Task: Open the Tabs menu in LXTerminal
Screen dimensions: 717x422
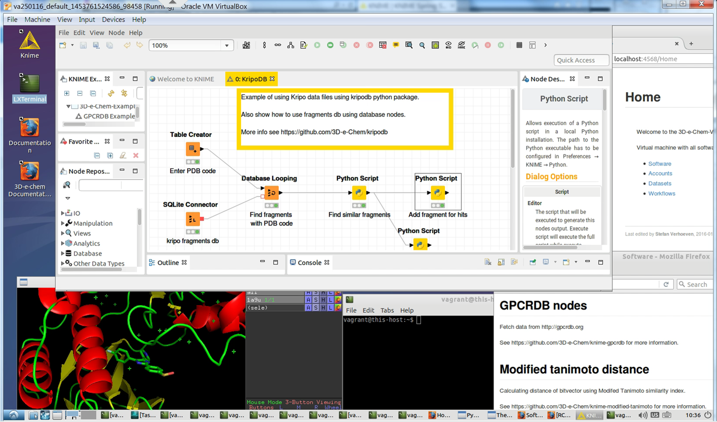Action: 387,310
